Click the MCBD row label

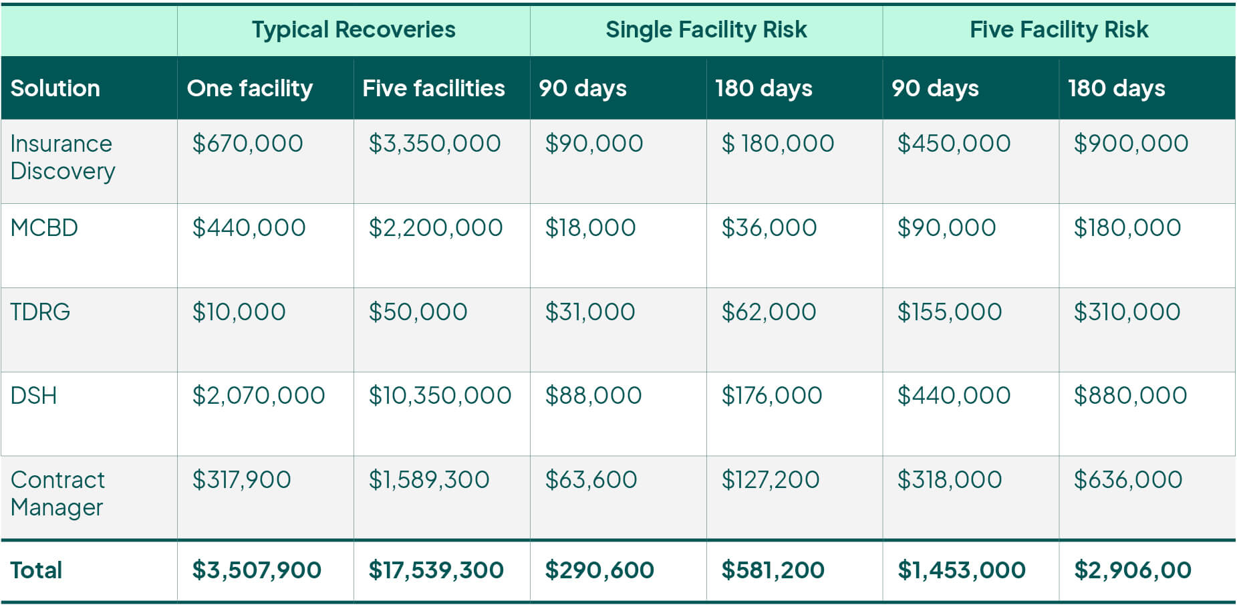(x=44, y=228)
